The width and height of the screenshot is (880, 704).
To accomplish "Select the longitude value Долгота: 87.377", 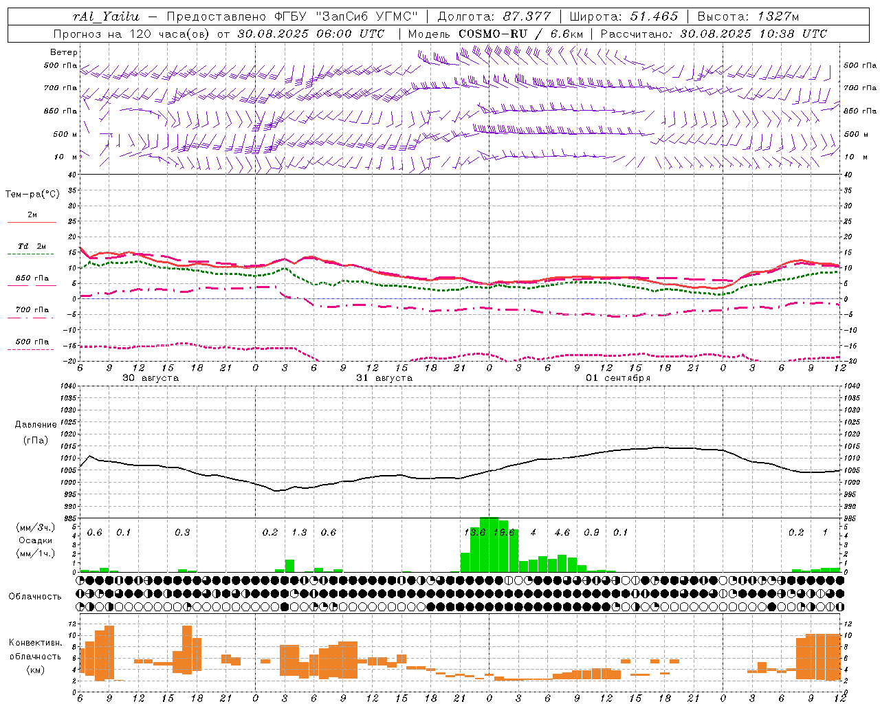I will click(494, 16).
